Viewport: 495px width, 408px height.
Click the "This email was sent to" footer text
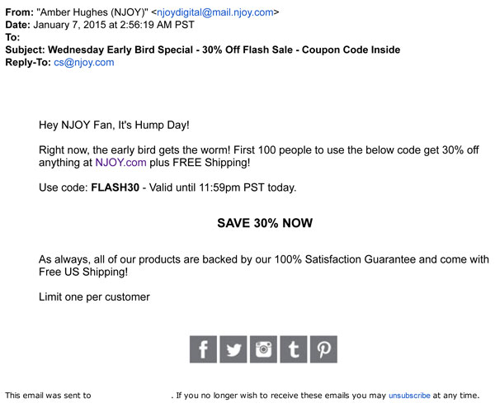tap(48, 396)
